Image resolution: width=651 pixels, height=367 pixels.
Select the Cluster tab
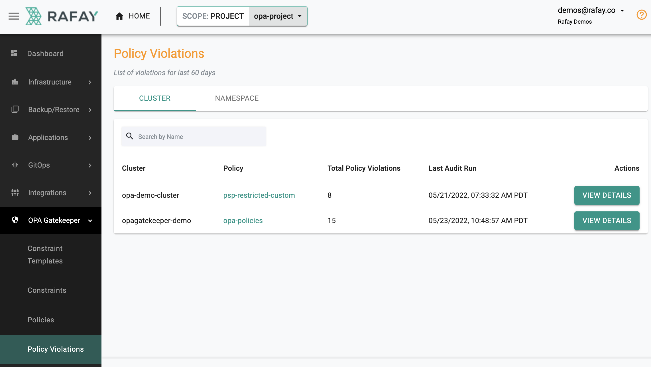[x=154, y=98]
